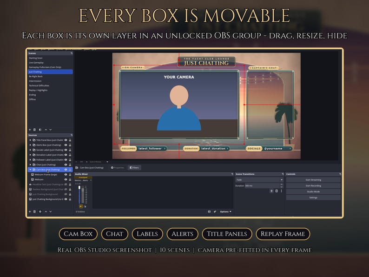The height and width of the screenshot is (277, 369).
Task: Add a scene transition with plus icon
Action: [x=271, y=191]
